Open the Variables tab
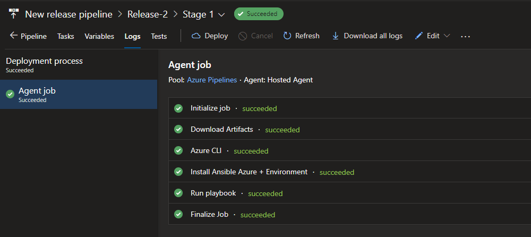 tap(99, 36)
